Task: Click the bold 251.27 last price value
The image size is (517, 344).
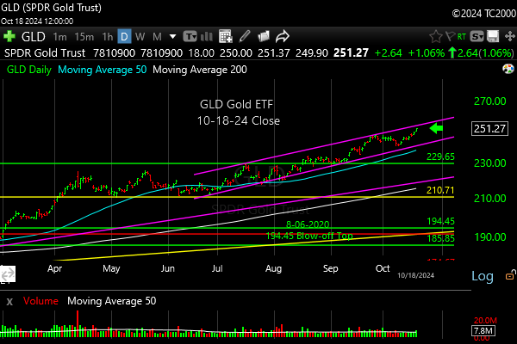Action: click(x=351, y=53)
